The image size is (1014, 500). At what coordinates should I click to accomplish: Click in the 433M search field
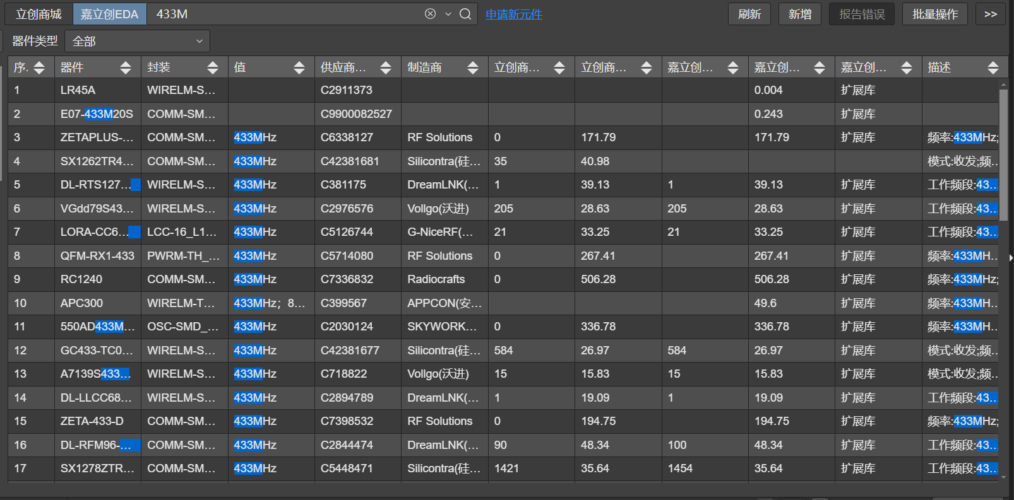(284, 14)
